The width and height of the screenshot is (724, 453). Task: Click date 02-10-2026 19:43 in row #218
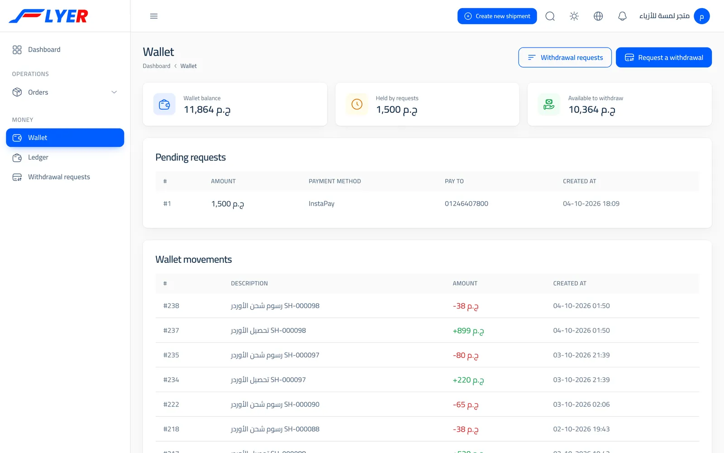[581, 429]
